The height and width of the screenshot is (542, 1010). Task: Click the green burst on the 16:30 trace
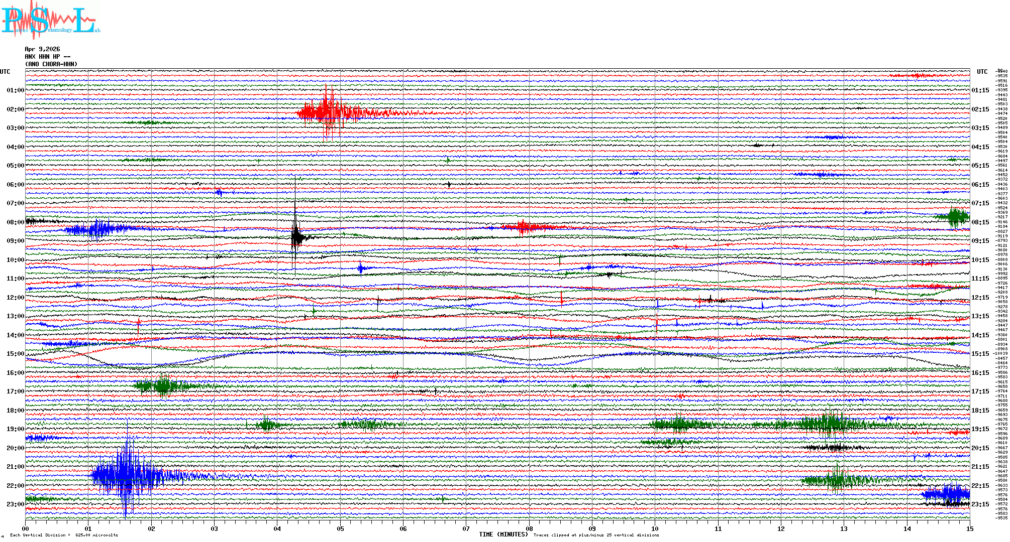click(162, 386)
